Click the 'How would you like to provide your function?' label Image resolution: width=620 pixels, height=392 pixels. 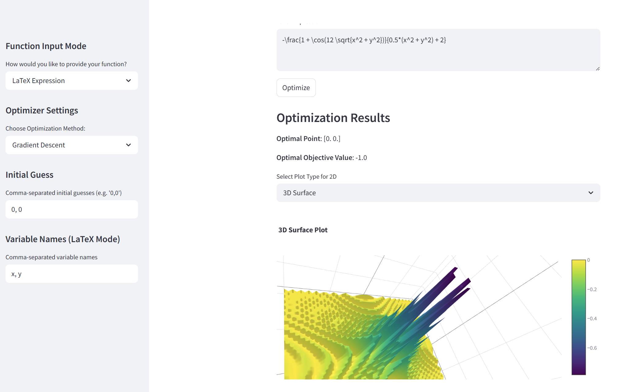pyautogui.click(x=66, y=64)
